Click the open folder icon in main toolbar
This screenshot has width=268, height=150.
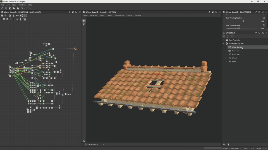(x=14, y=8)
